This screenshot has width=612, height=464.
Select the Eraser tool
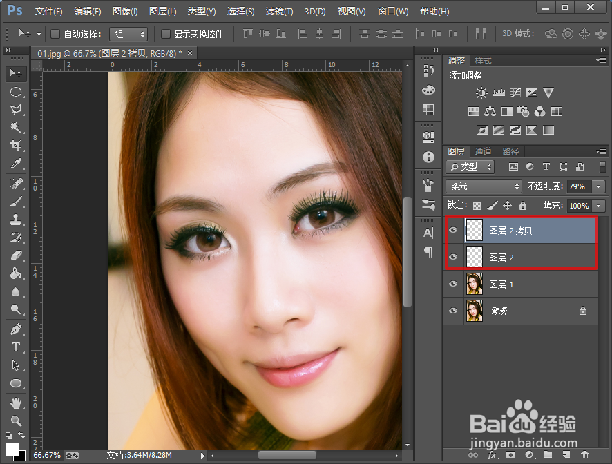[x=16, y=255]
